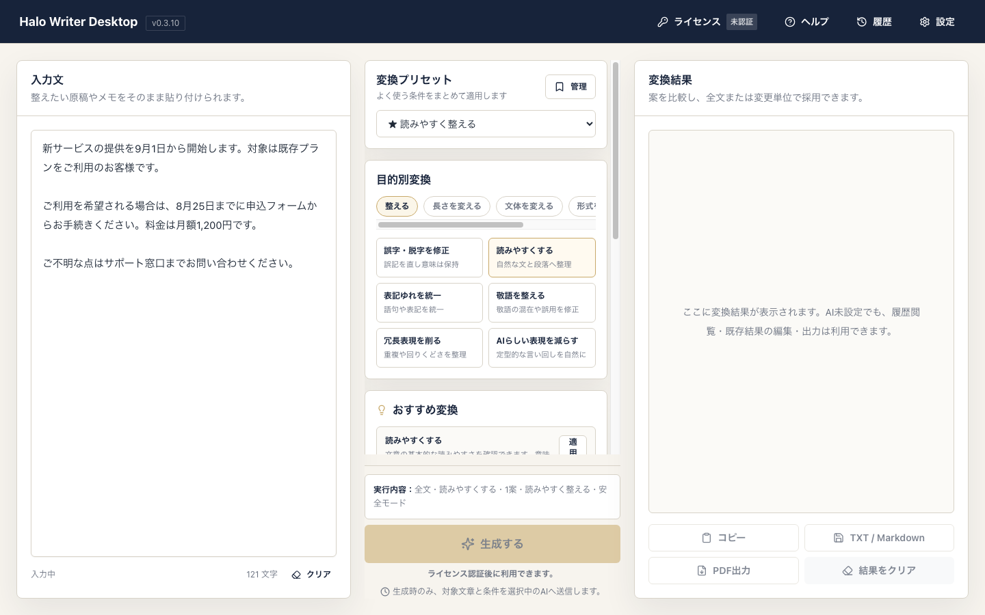Click the 未認証 license status badge
Viewport: 985px width, 615px height.
(x=741, y=22)
